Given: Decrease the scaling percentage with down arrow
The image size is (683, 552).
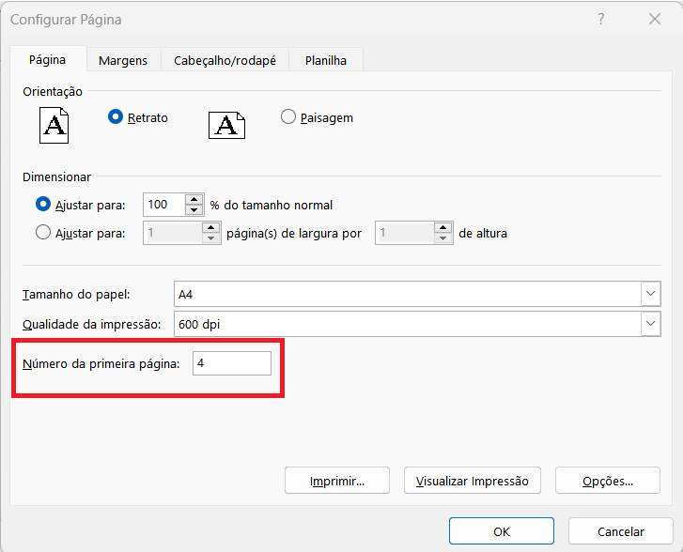Looking at the screenshot, I should [194, 210].
